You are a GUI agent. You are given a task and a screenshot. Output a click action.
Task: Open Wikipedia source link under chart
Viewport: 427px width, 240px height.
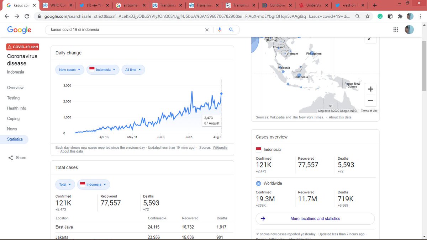[x=220, y=148]
